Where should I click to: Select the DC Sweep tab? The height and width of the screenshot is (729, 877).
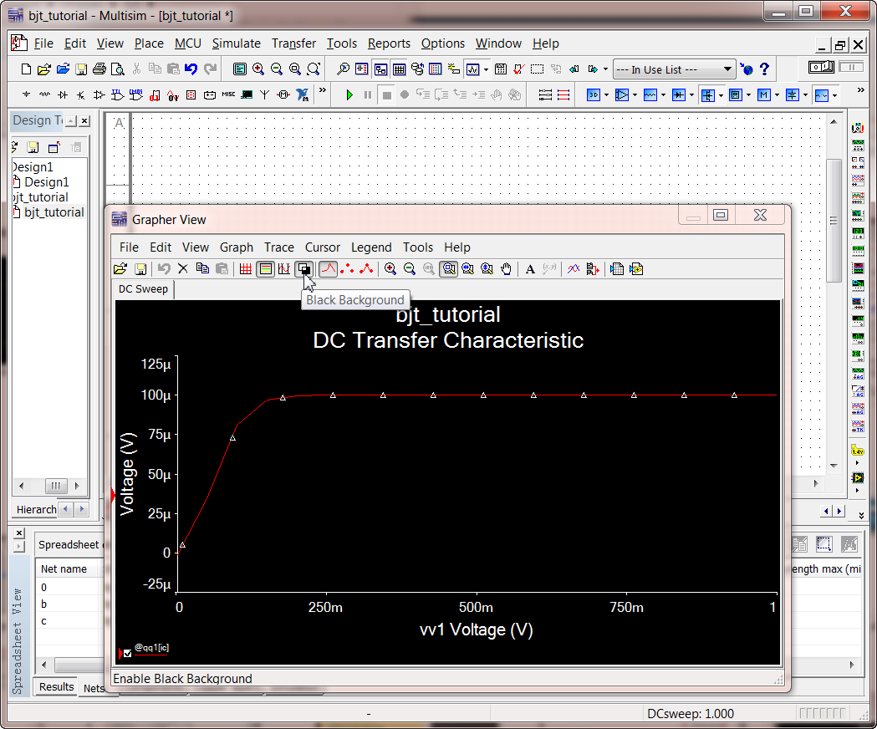143,289
